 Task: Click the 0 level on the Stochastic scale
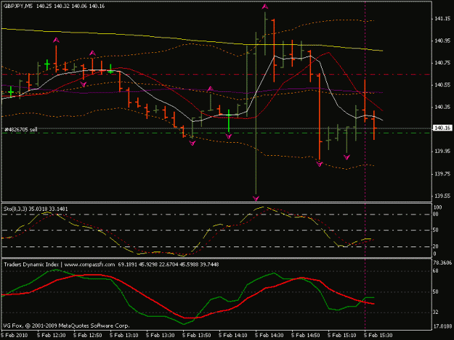coord(434,254)
